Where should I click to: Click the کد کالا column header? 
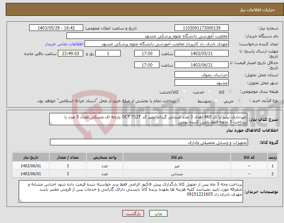click(x=249, y=157)
